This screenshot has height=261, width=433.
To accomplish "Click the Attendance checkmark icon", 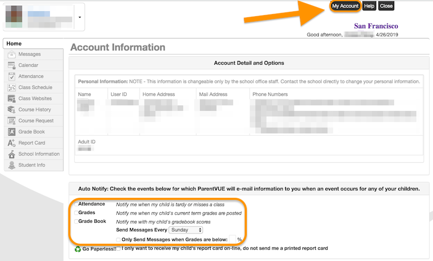I will [12, 77].
